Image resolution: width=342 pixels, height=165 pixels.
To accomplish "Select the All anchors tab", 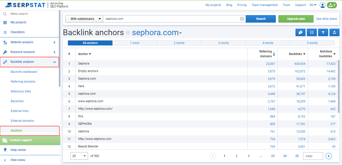I will (90, 43).
